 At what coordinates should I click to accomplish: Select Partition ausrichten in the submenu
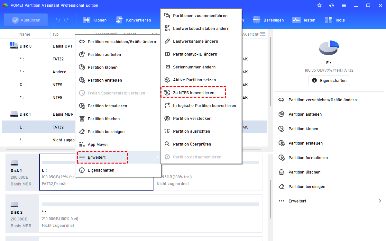tap(201, 131)
